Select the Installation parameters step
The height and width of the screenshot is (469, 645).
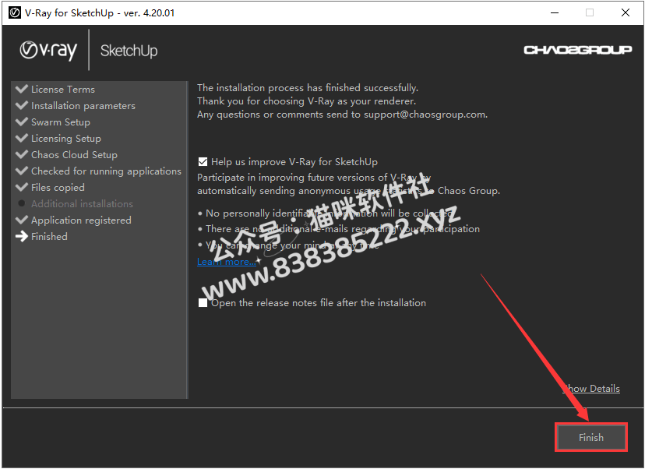tap(83, 106)
